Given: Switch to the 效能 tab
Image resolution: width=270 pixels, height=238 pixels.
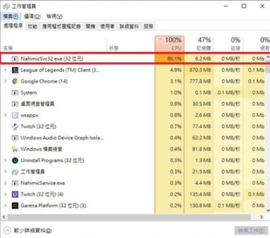Looking at the screenshot, I should point(32,27).
